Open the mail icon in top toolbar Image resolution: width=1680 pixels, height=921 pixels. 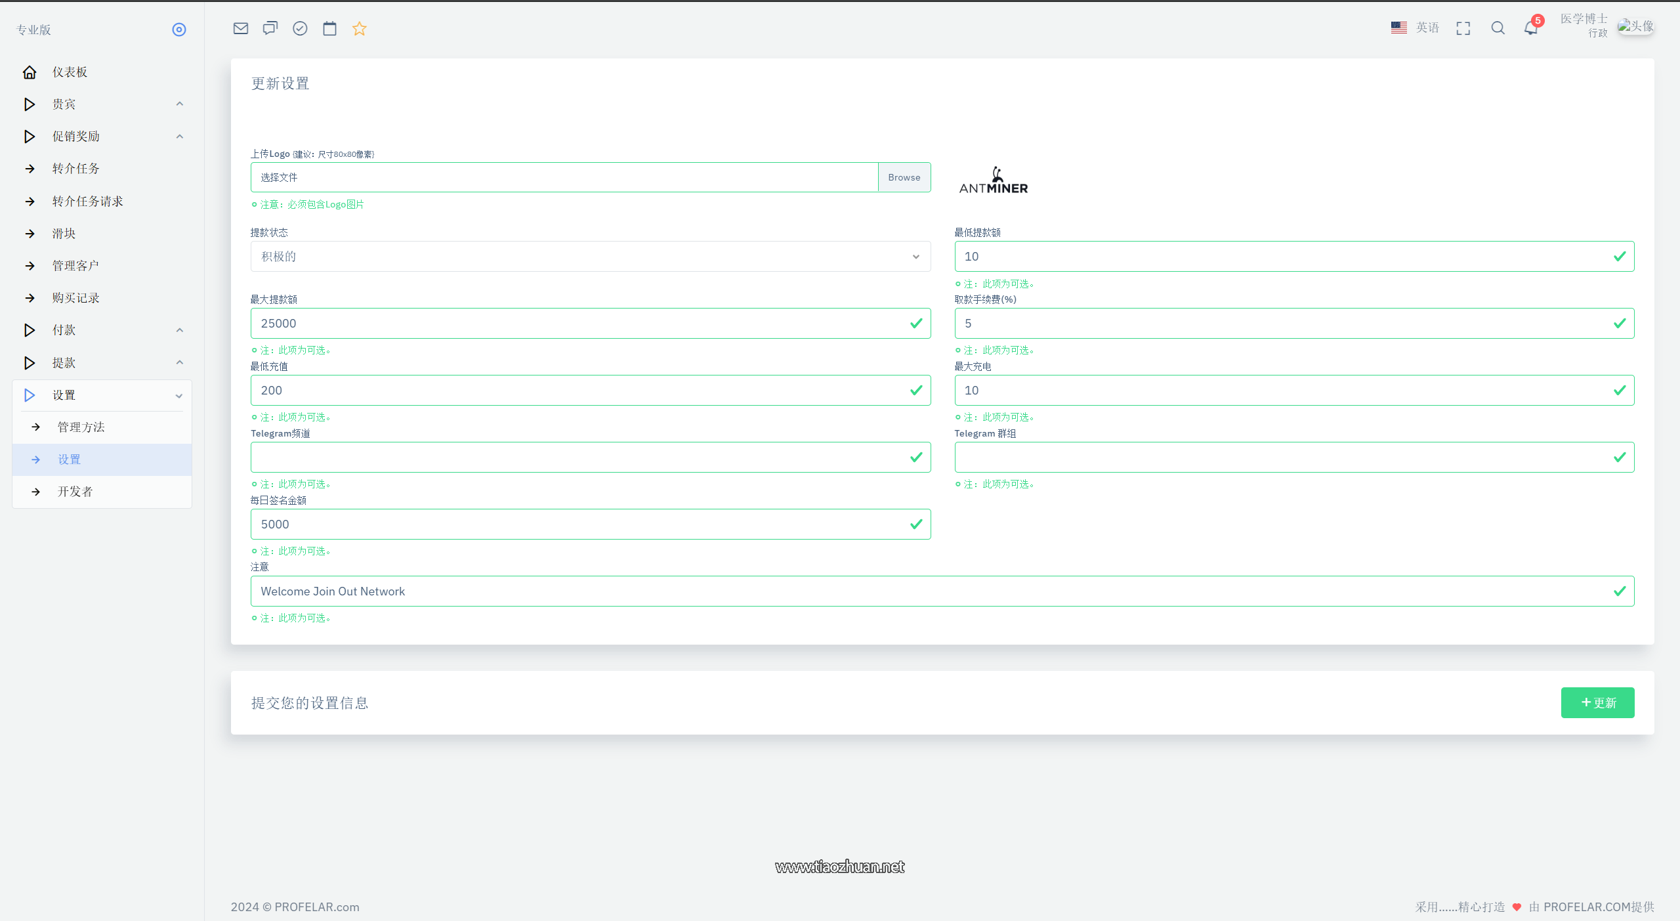coord(241,28)
